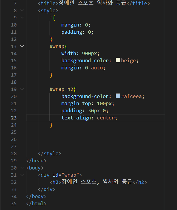This screenshot has width=177, height=210.
Task: Place cursor on 'margin: 0 auto;' line
Action: 83,68
